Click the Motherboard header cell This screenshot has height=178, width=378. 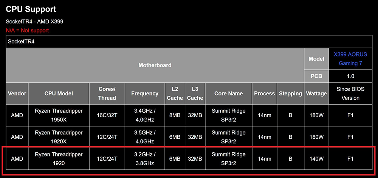click(155, 65)
